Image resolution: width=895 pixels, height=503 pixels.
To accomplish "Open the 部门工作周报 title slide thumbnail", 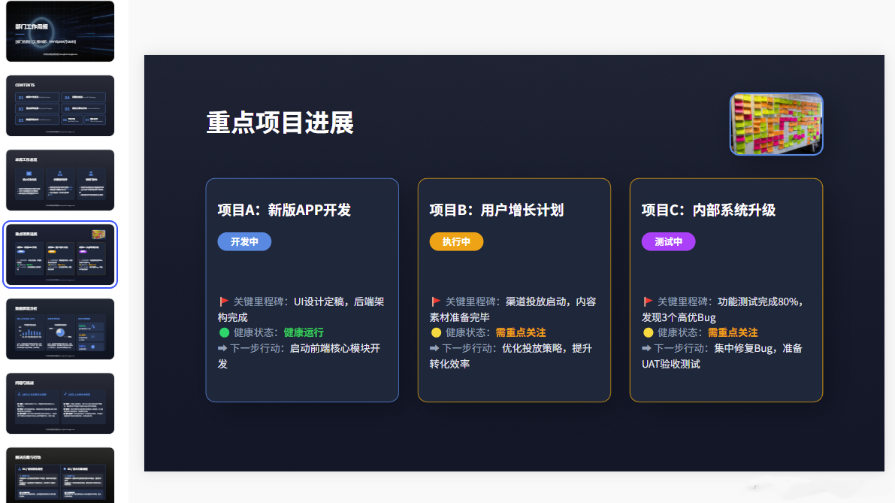I will coord(60,31).
